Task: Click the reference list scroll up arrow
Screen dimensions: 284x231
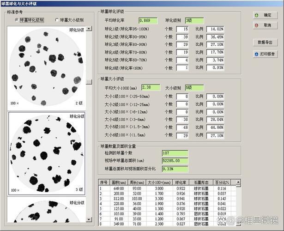Action: click(89, 29)
